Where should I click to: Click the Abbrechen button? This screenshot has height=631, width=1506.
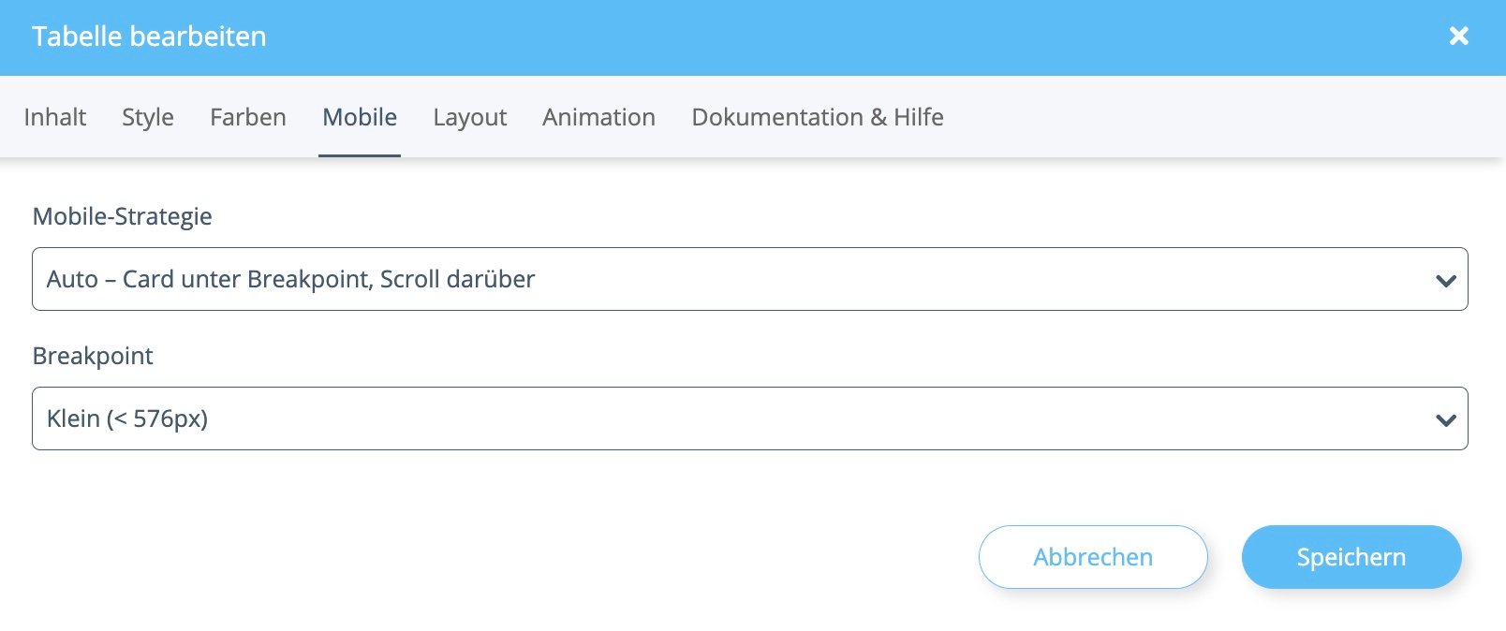[x=1093, y=557]
